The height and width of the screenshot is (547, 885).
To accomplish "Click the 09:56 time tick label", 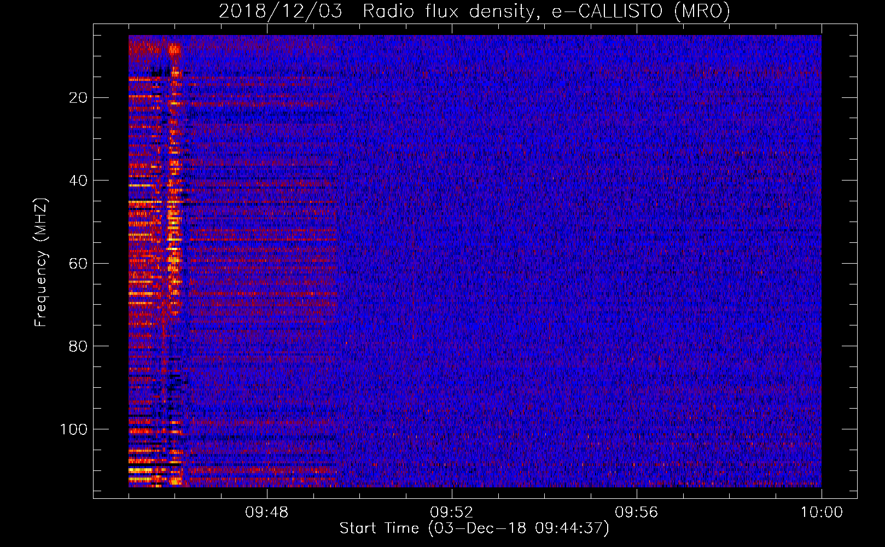I will click(x=637, y=513).
